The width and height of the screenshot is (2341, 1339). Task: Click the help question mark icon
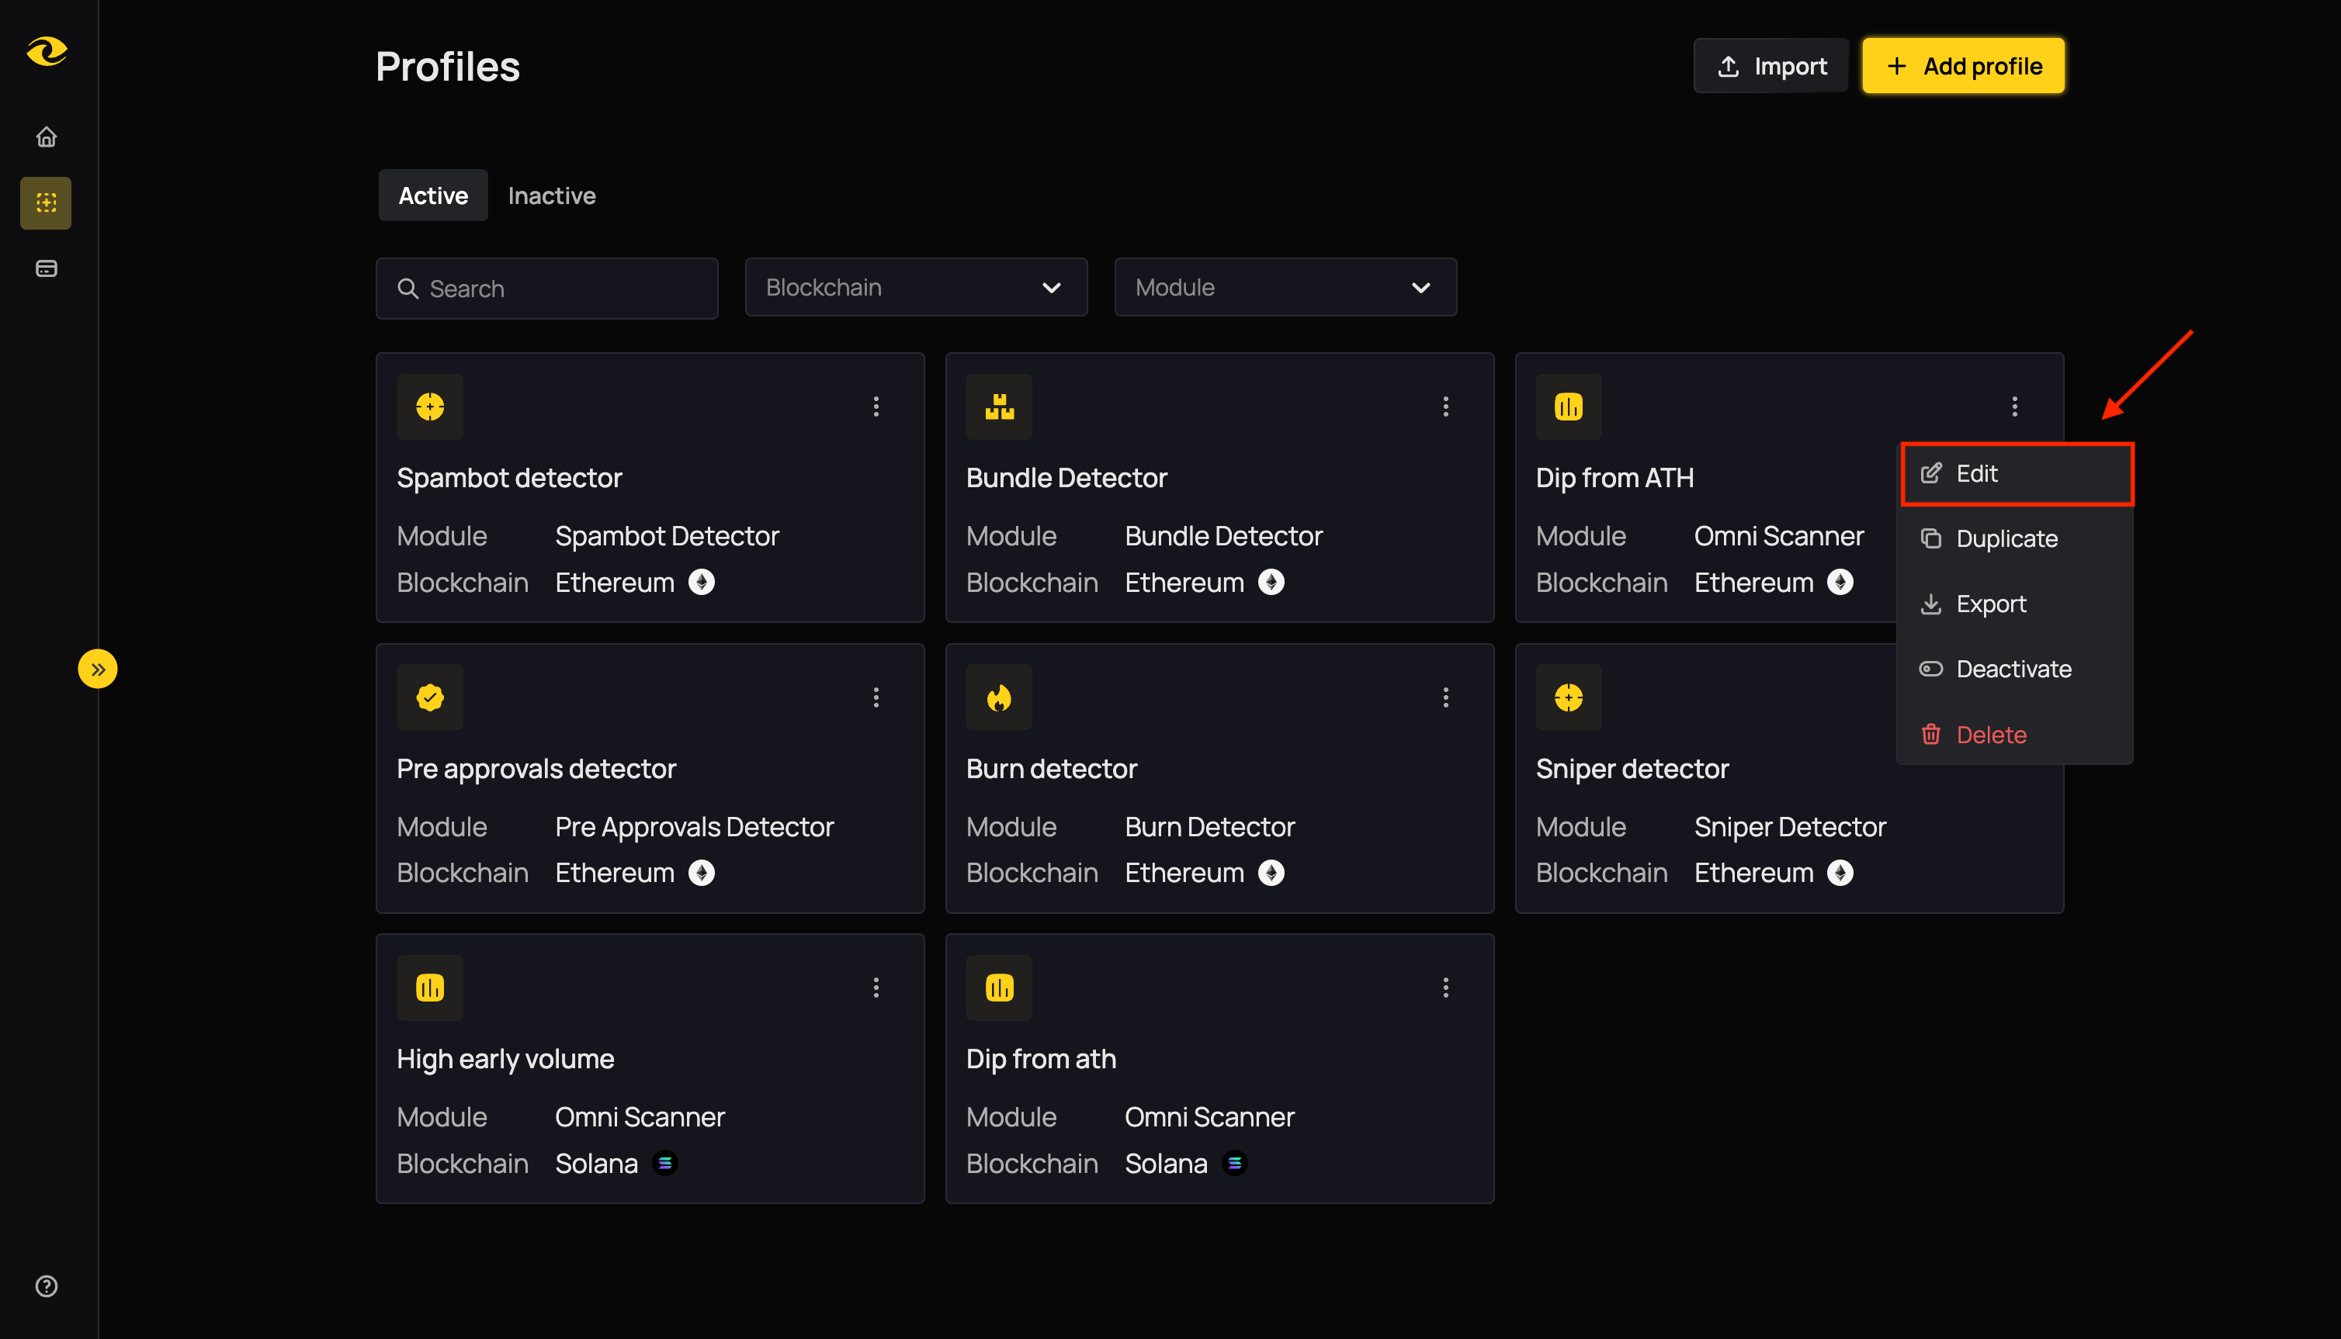pos(45,1286)
